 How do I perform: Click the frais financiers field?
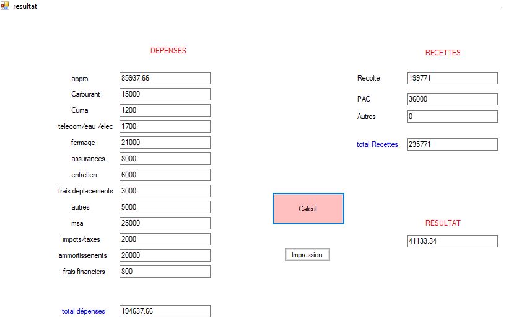[x=165, y=272]
